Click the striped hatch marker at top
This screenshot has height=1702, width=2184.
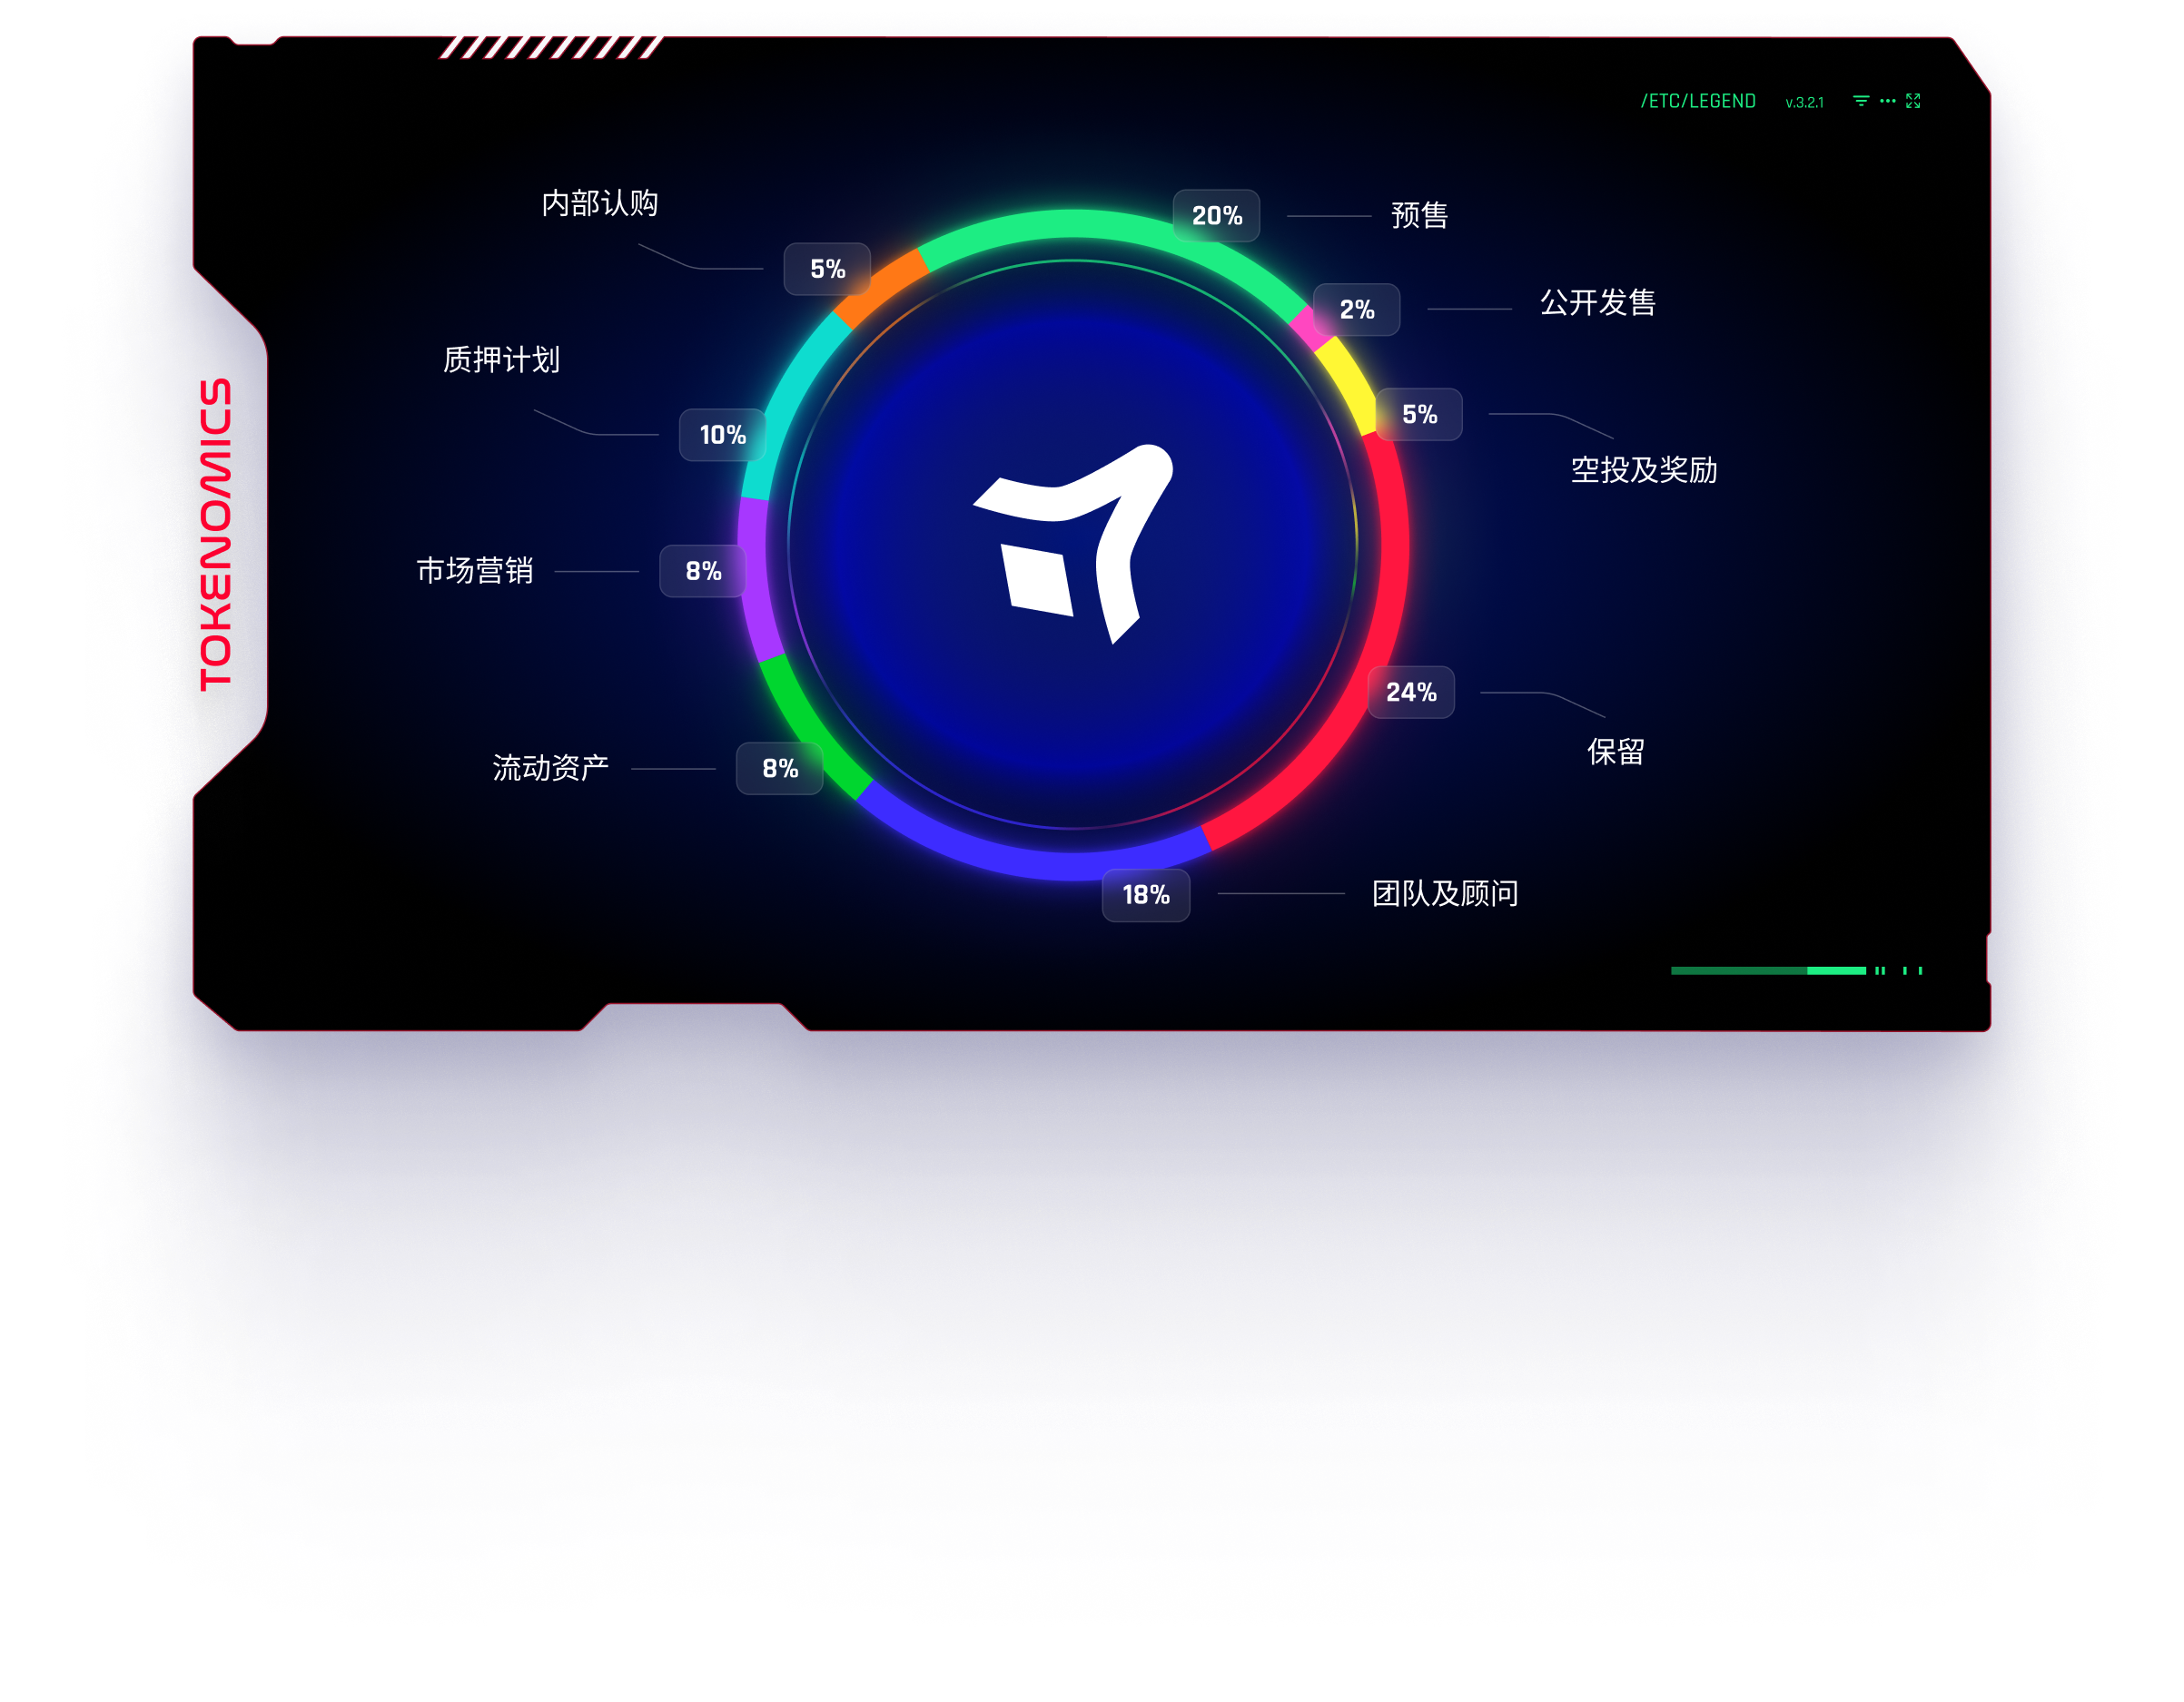551,47
